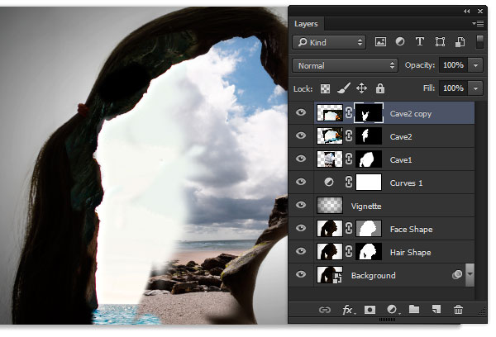496x337 pixels.
Task: Select the Layers tab
Action: [x=306, y=24]
